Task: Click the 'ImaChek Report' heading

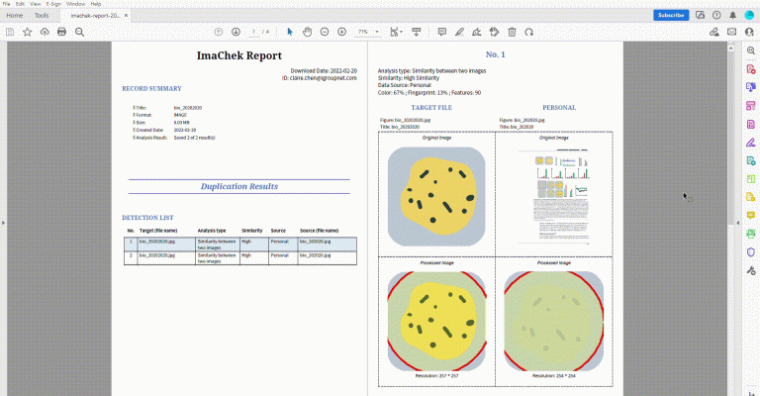Action: (x=238, y=55)
